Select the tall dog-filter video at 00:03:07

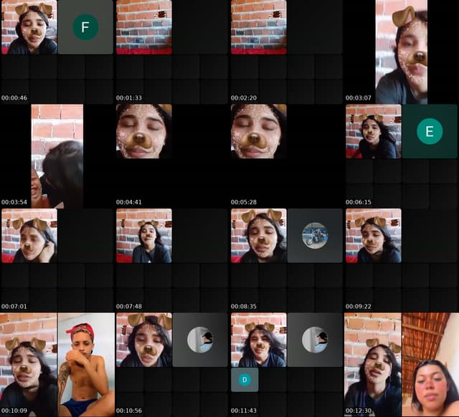[402, 52]
